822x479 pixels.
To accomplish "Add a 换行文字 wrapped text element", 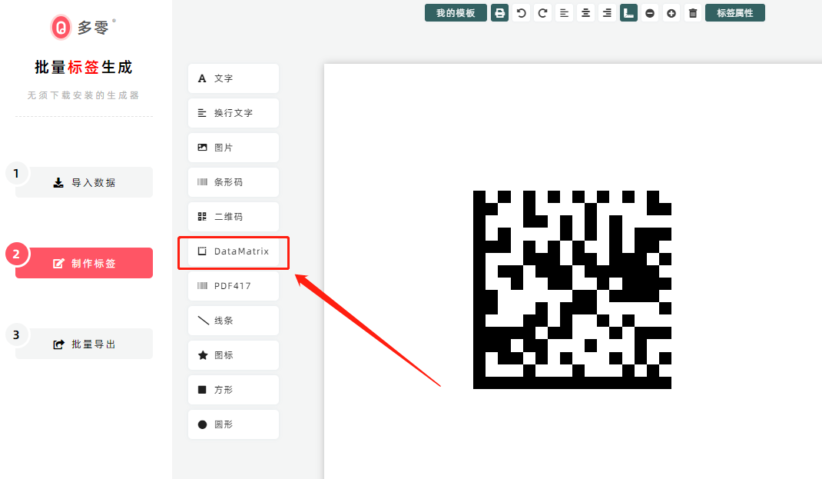I will point(234,113).
